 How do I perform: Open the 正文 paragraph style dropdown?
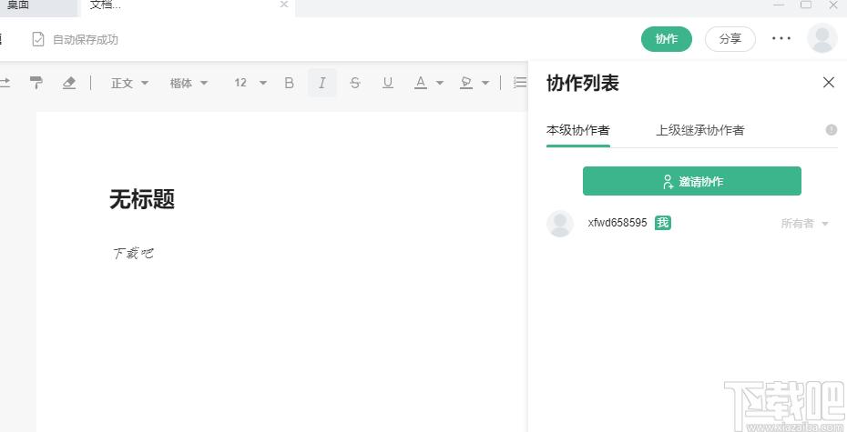129,83
